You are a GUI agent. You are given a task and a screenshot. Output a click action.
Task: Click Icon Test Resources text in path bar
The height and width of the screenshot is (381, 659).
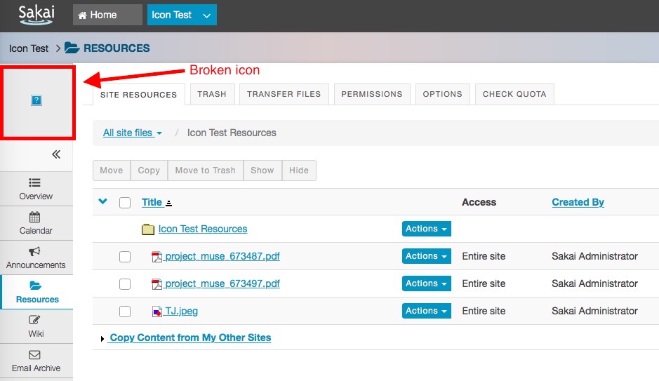[232, 133]
